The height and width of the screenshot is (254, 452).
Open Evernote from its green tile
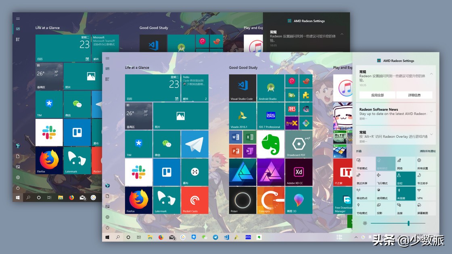click(x=270, y=144)
